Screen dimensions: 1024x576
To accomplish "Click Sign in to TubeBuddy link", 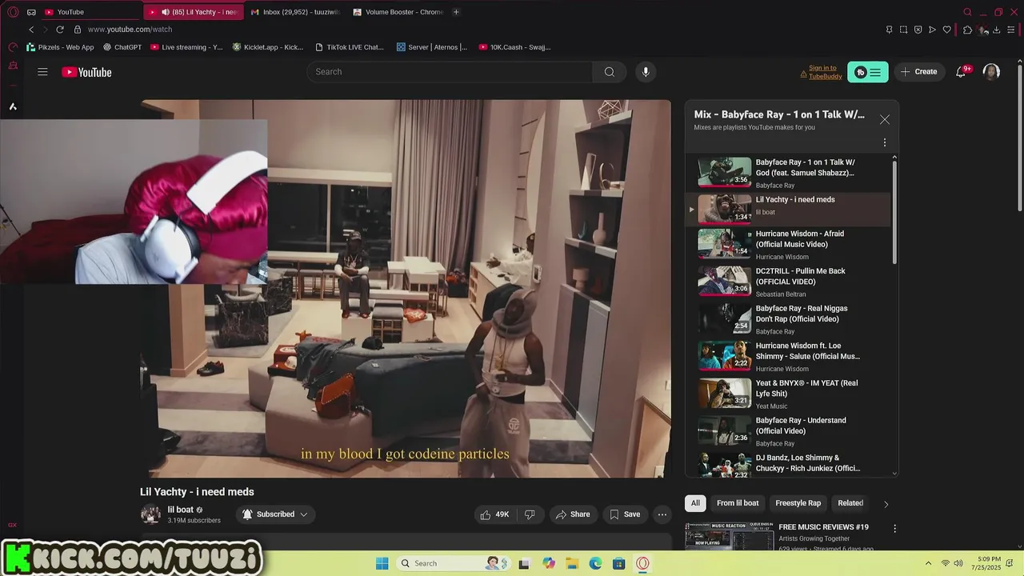I will (825, 72).
